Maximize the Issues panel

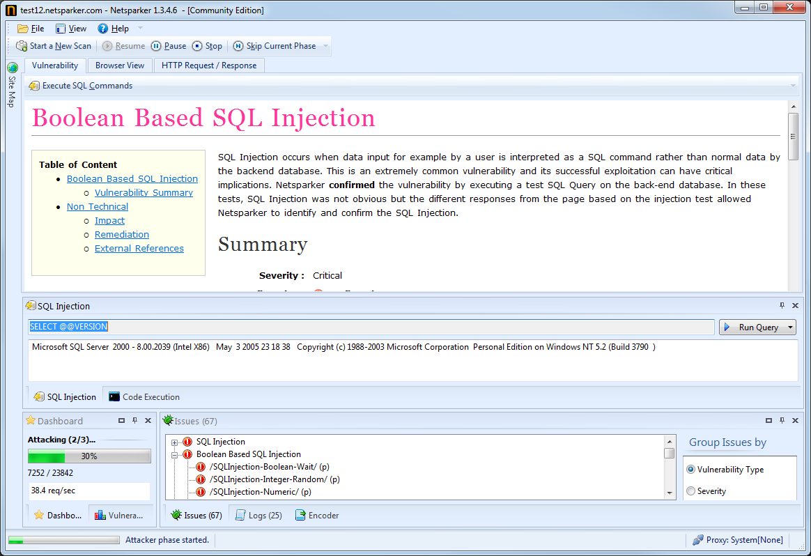[x=768, y=421]
